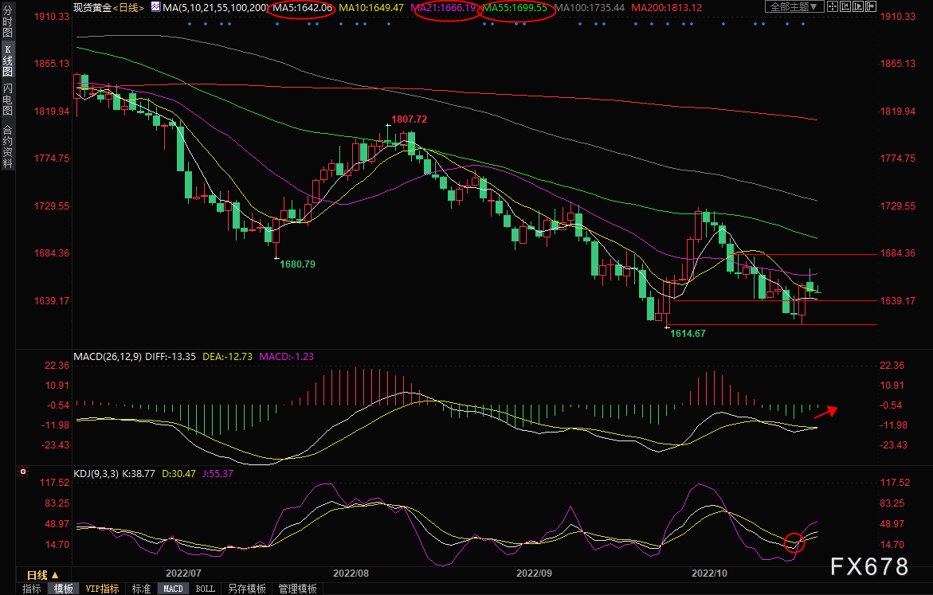Click the MA indicator chart icon

click(155, 7)
